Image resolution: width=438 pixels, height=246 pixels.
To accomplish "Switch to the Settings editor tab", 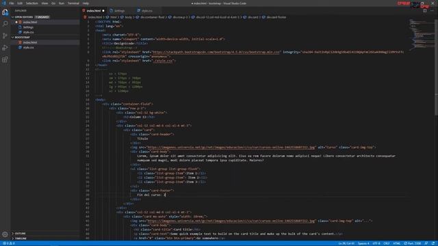I will coord(119,11).
